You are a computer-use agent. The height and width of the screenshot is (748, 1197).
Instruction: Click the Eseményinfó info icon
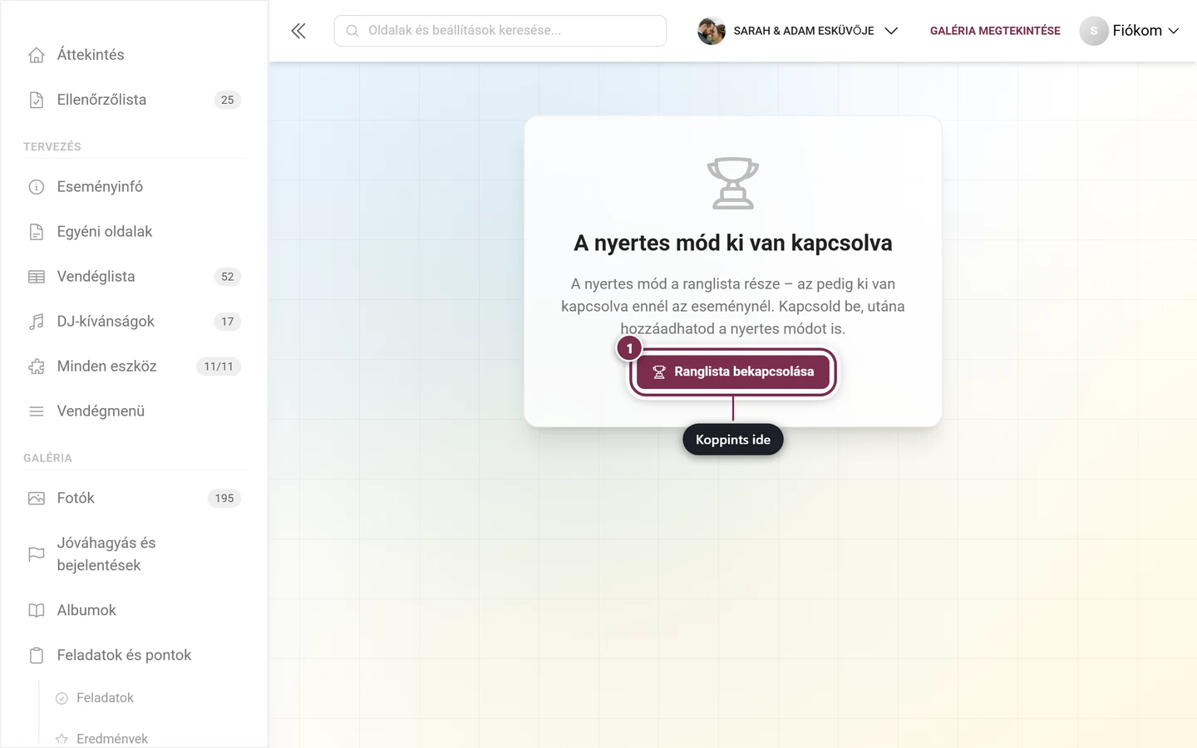37,187
